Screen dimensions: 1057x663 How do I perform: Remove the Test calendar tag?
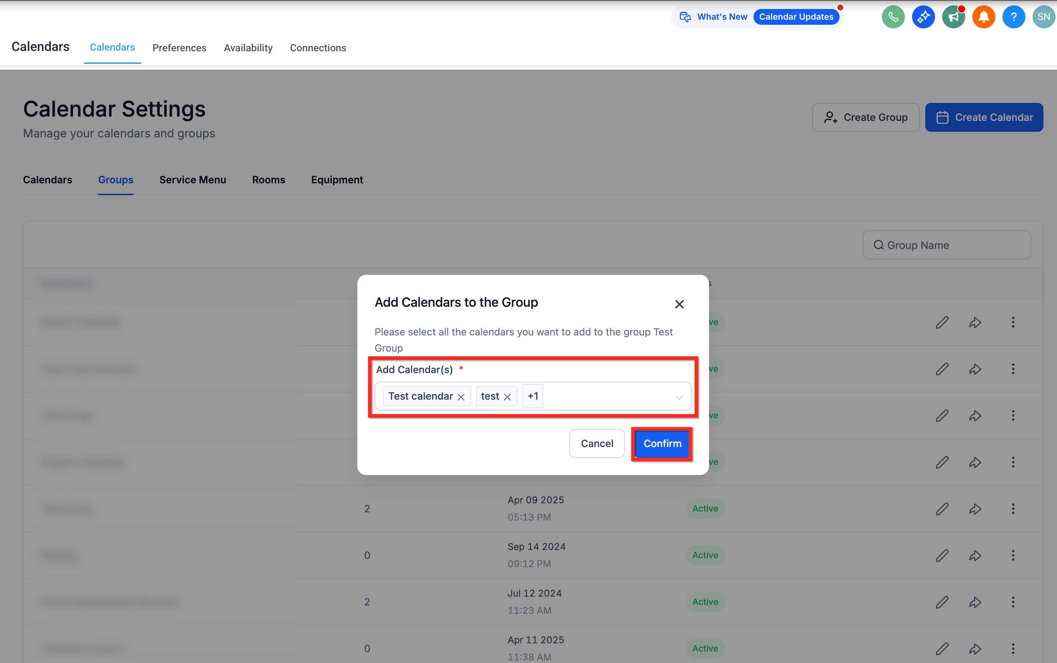click(x=461, y=397)
